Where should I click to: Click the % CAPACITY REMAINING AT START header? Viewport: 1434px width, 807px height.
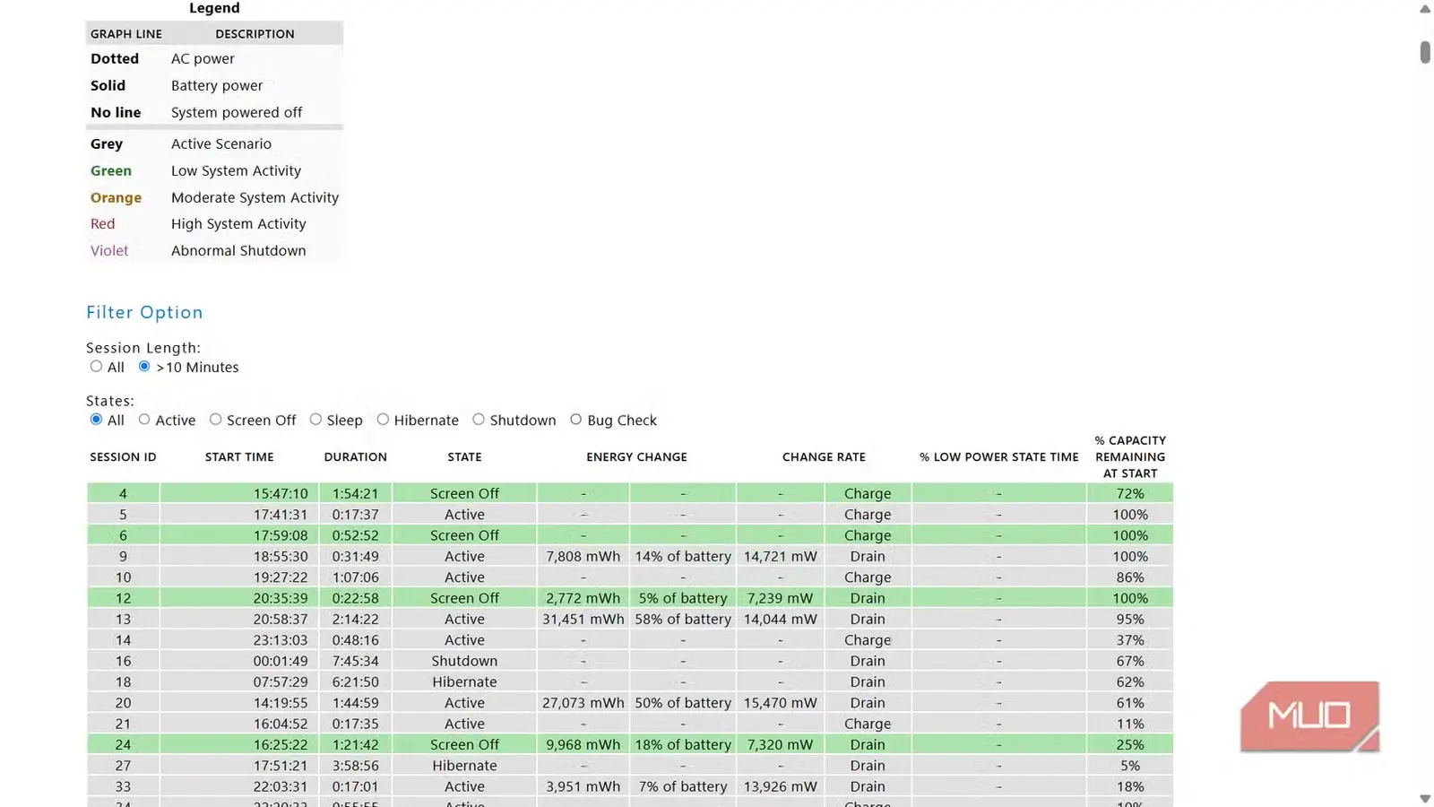coord(1130,457)
